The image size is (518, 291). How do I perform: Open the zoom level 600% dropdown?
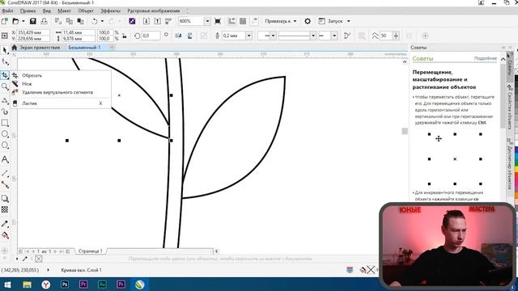pyautogui.click(x=207, y=21)
